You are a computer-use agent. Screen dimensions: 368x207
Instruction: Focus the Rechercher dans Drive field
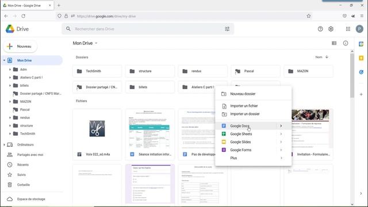pos(148,29)
